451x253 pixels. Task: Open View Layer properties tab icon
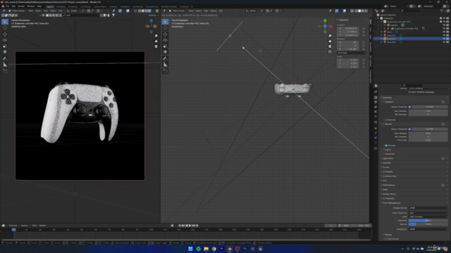(x=376, y=107)
